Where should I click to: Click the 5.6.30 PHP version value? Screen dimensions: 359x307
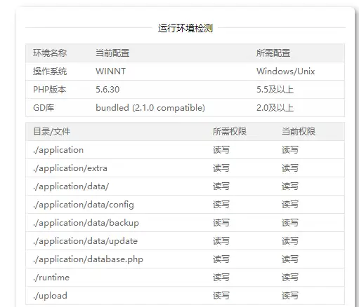[107, 90]
